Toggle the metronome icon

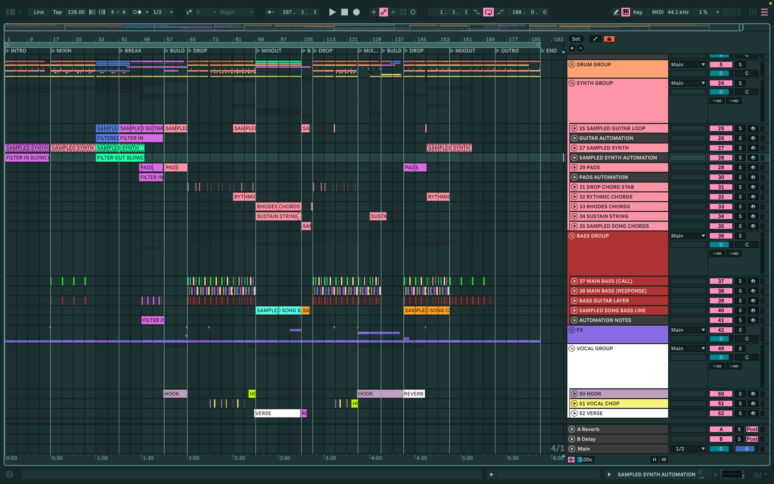click(137, 12)
